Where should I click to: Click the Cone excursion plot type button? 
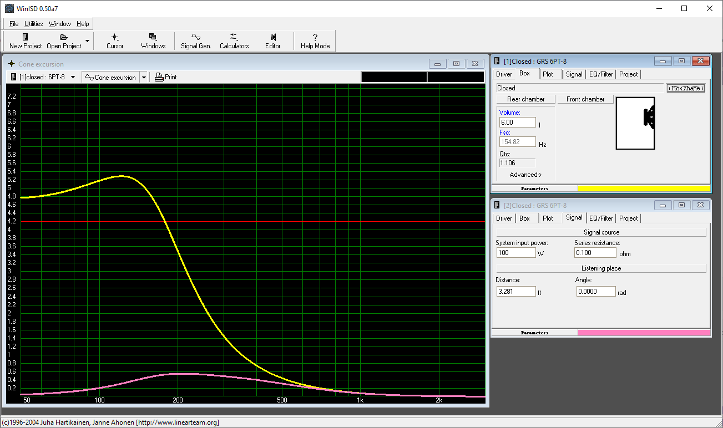110,77
